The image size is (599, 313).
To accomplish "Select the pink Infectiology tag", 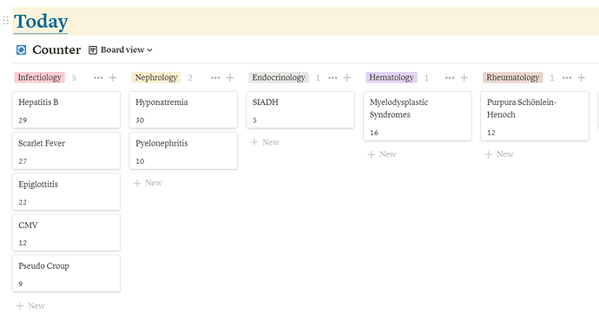I will tap(40, 77).
